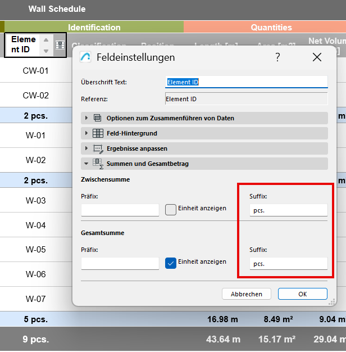Select the W-07 cell
346x352 pixels.
pyautogui.click(x=35, y=299)
